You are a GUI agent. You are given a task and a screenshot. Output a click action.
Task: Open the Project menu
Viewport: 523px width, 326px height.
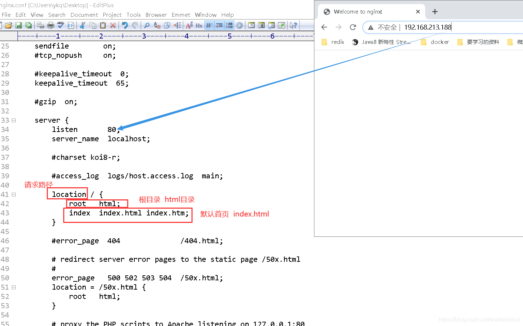point(112,15)
